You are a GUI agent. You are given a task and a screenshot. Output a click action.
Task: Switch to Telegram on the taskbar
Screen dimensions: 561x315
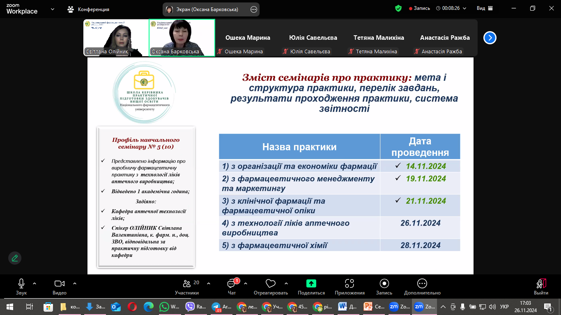[221, 306]
